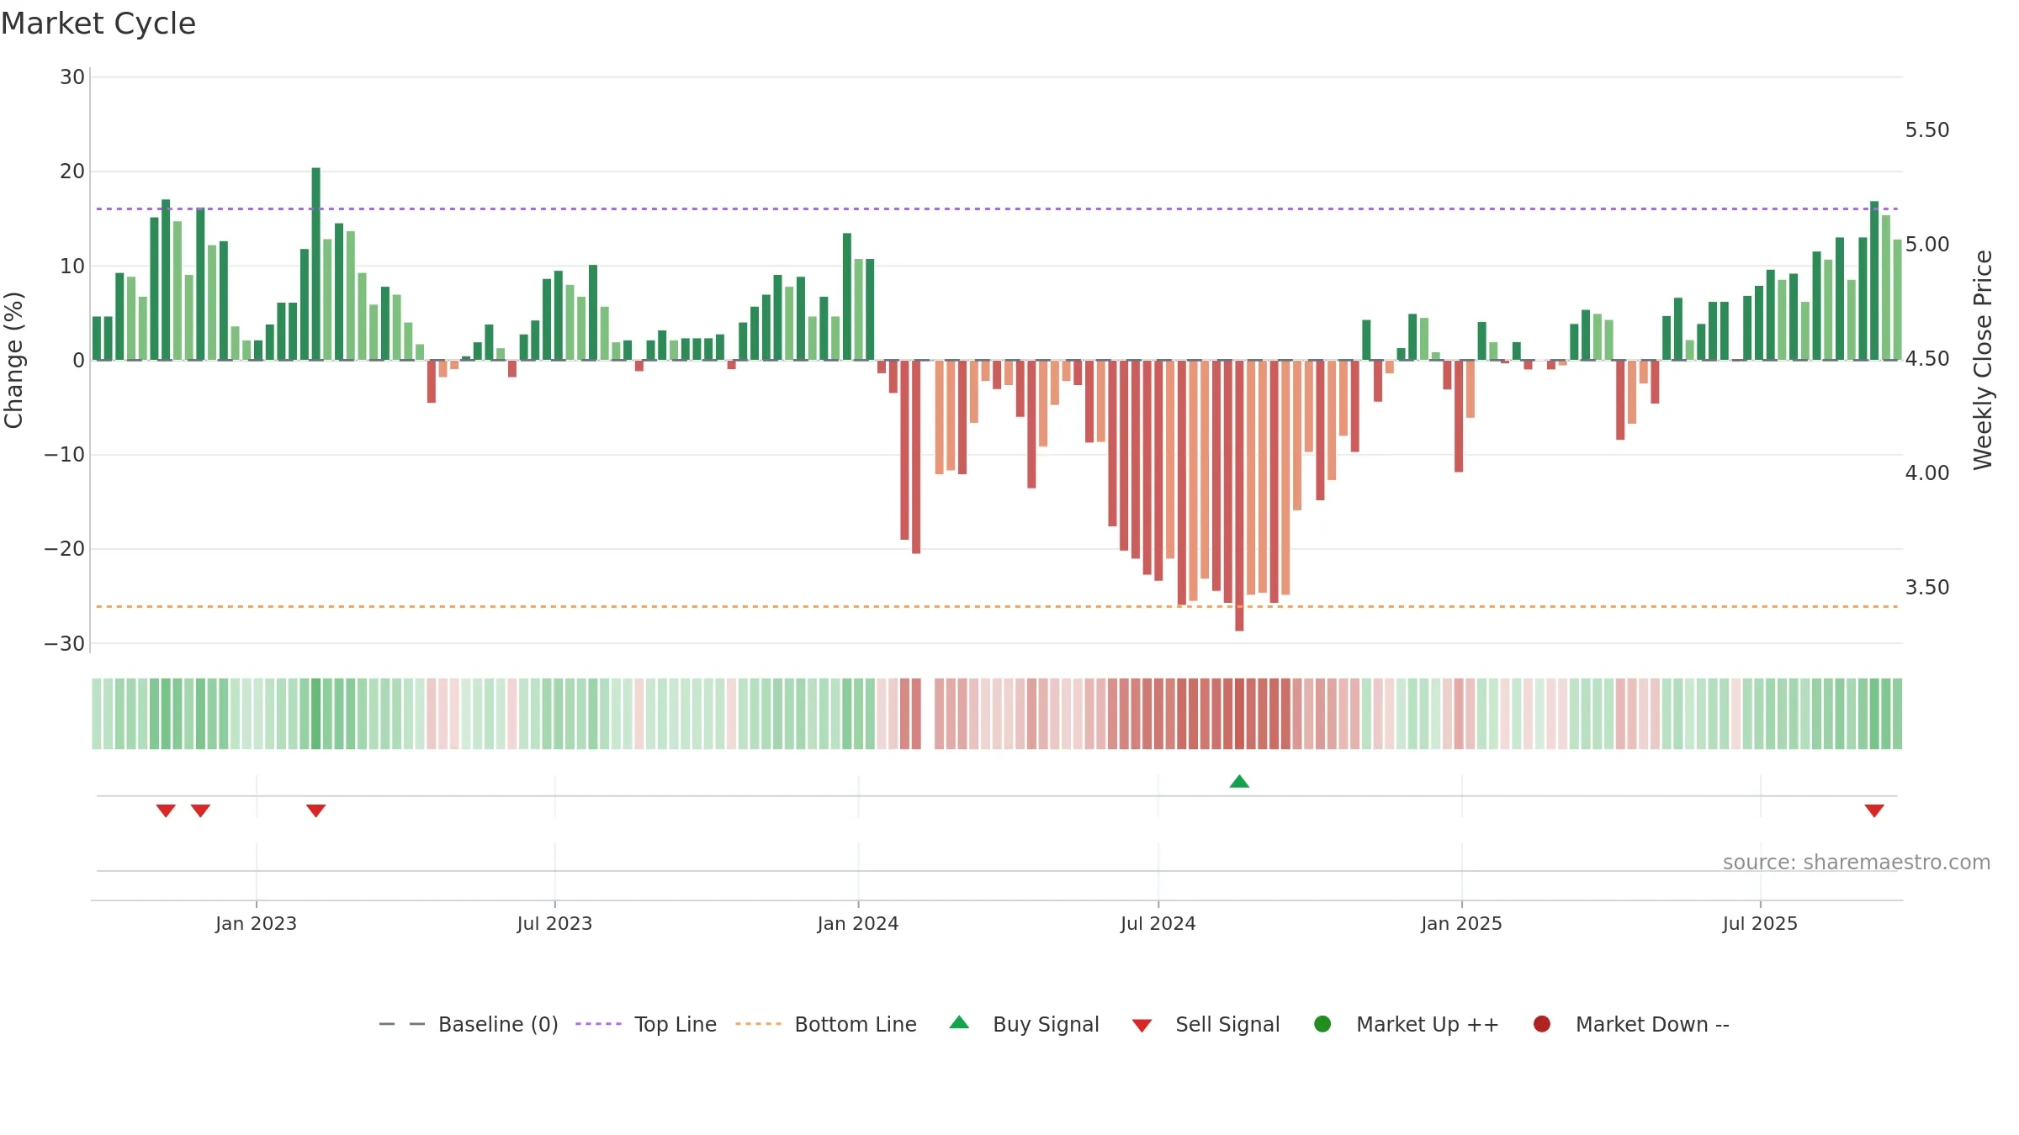Viewport: 2019px width, 1135px height.
Task: Click the −30 tick on the change axis
Action: (x=65, y=644)
